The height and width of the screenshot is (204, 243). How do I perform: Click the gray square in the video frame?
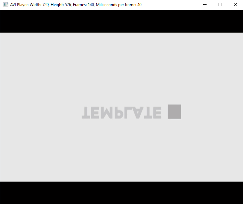(x=174, y=112)
